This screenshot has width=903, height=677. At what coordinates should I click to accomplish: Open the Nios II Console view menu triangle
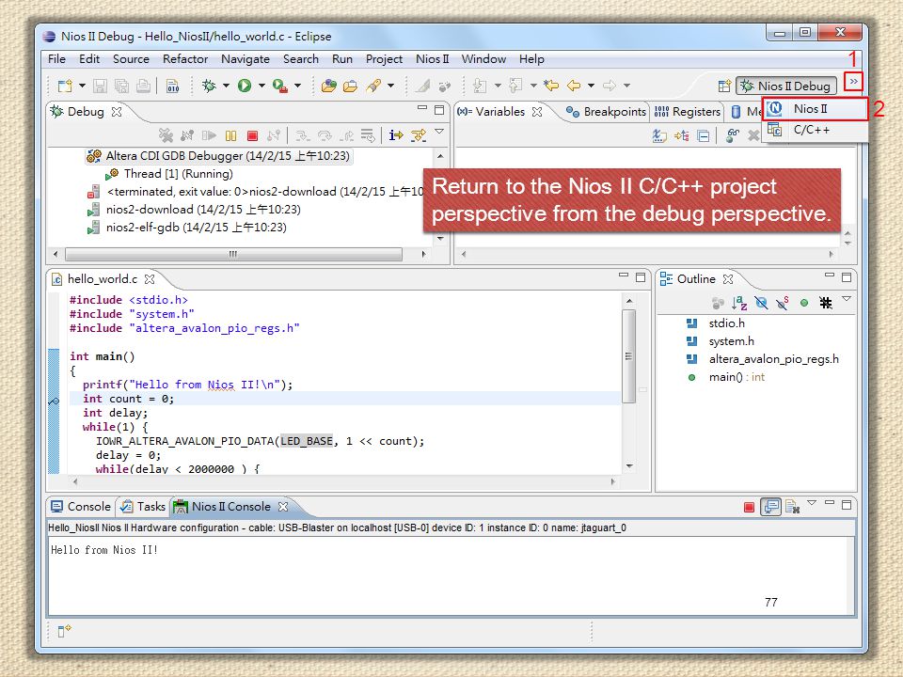[x=812, y=502]
